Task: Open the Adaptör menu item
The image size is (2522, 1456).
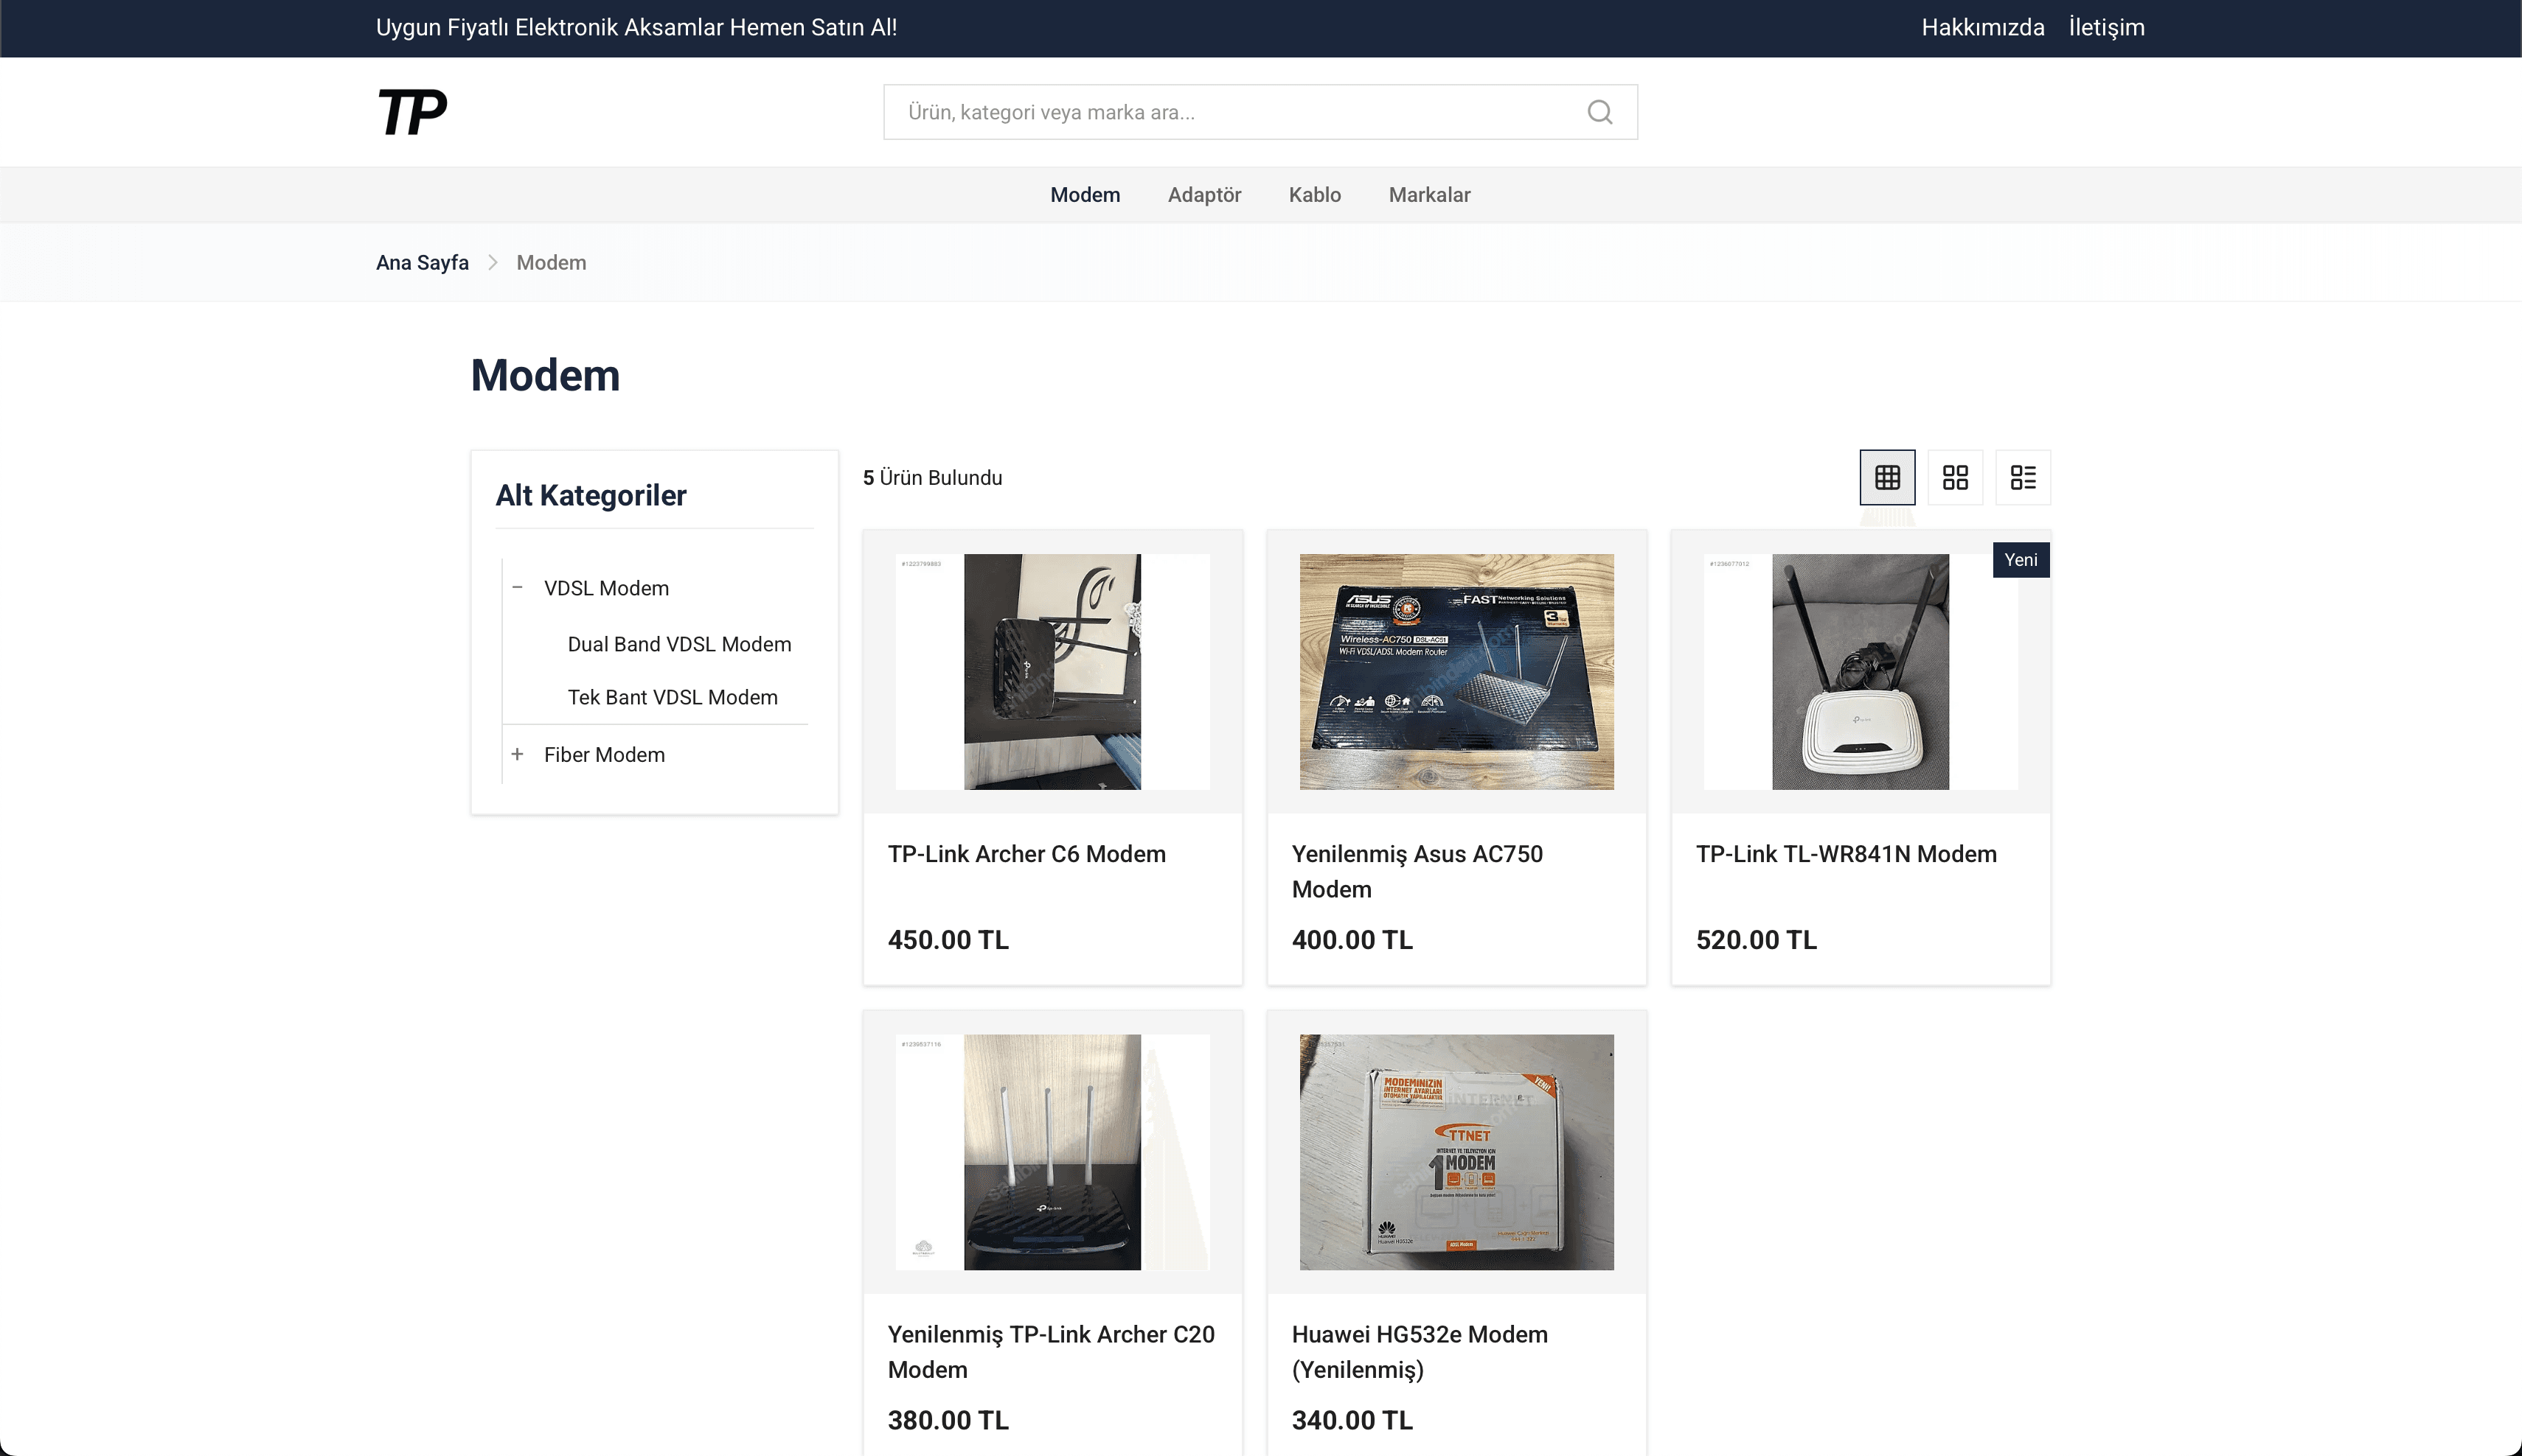Action: coord(1204,195)
